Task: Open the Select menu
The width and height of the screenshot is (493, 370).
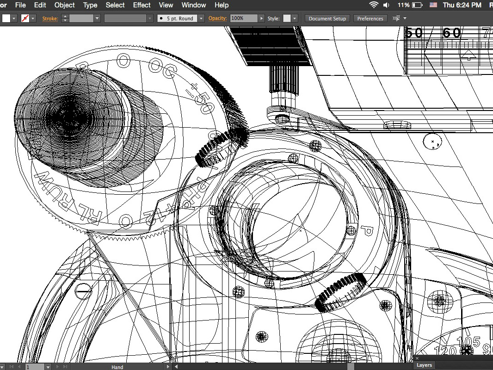Action: click(115, 5)
